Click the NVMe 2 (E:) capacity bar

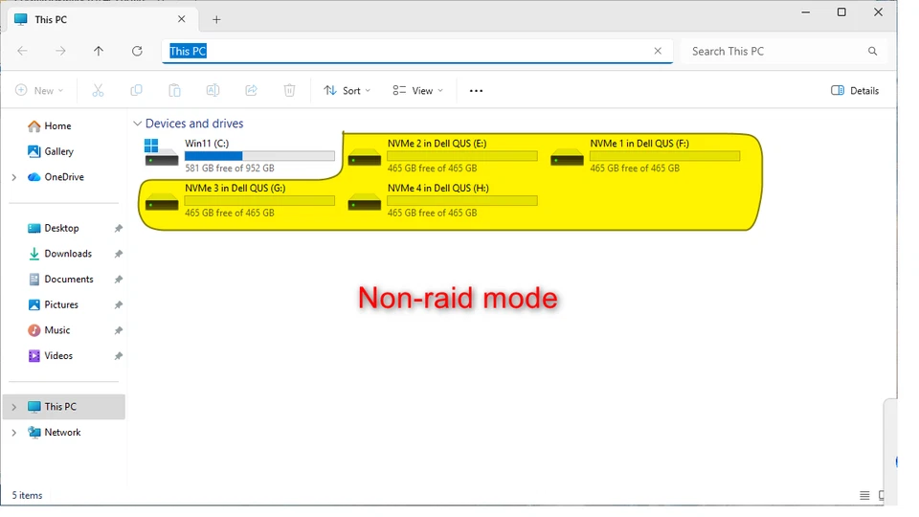462,156
